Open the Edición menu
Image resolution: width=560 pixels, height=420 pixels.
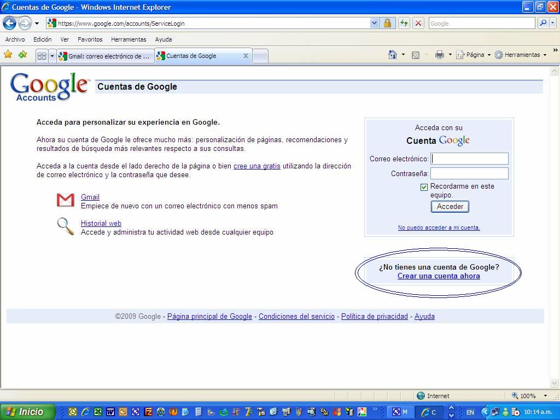tap(43, 39)
